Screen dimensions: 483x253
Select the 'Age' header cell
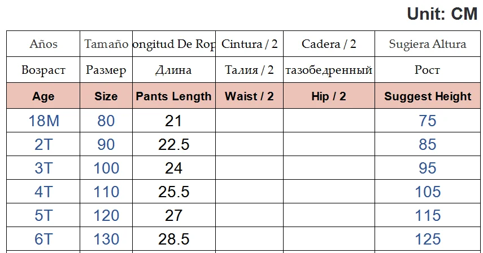43,96
